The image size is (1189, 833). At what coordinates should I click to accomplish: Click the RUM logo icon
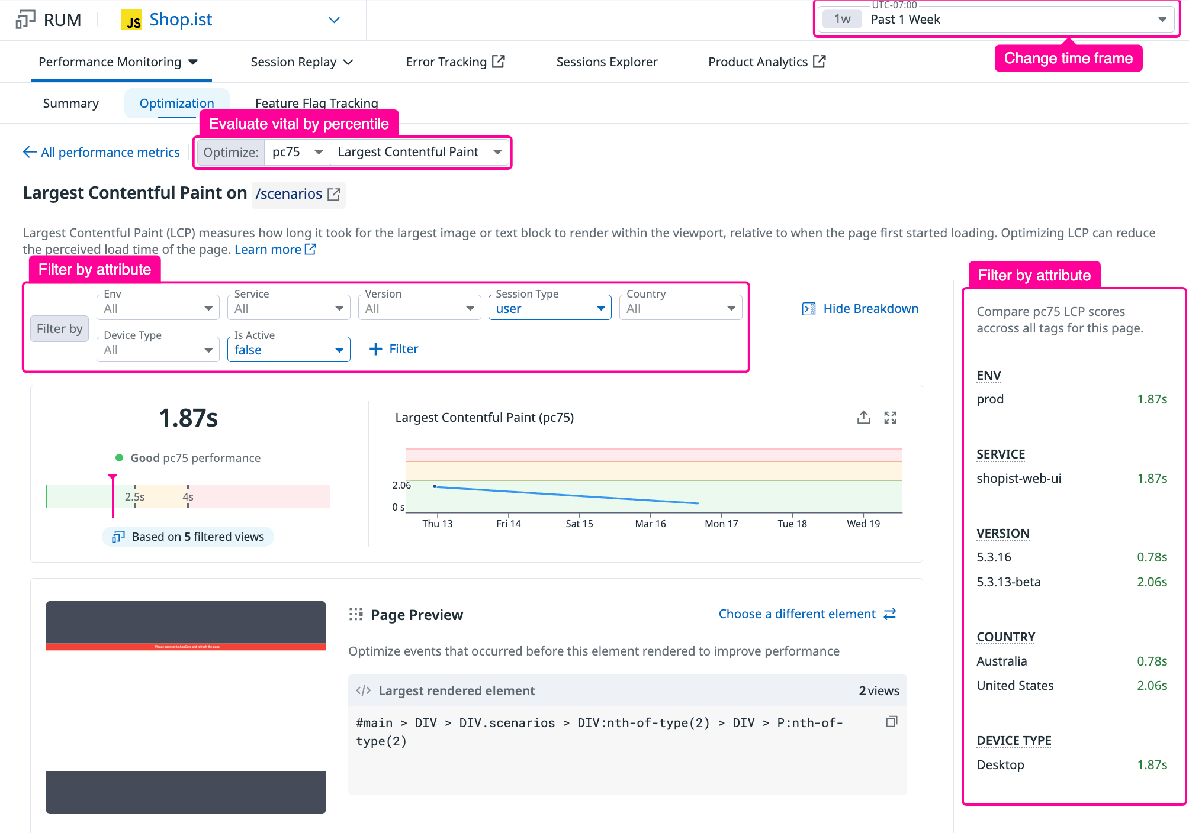(24, 20)
